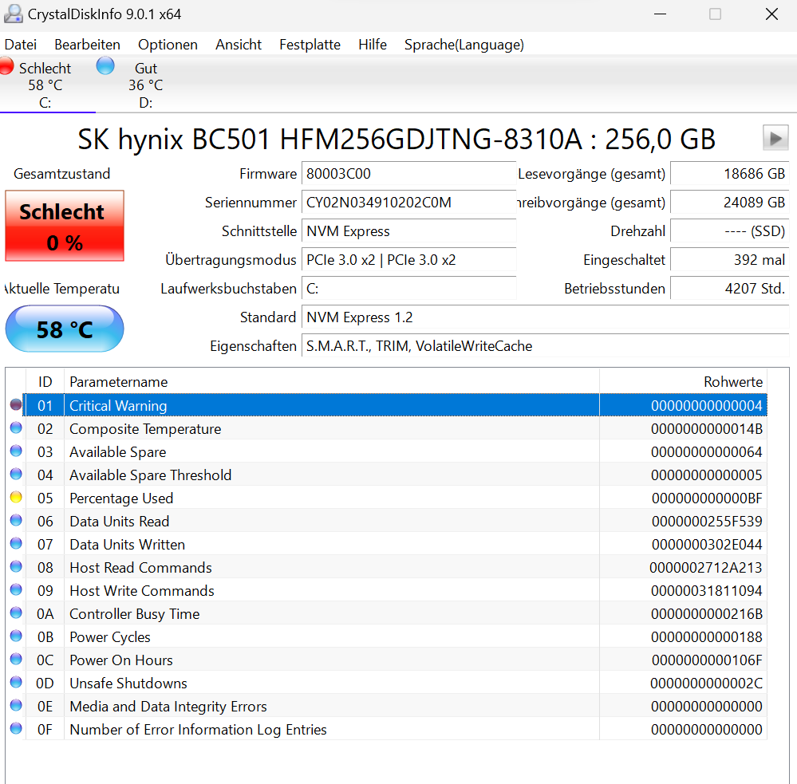Click the blue status dot for Composite Temperature

pyautogui.click(x=16, y=427)
